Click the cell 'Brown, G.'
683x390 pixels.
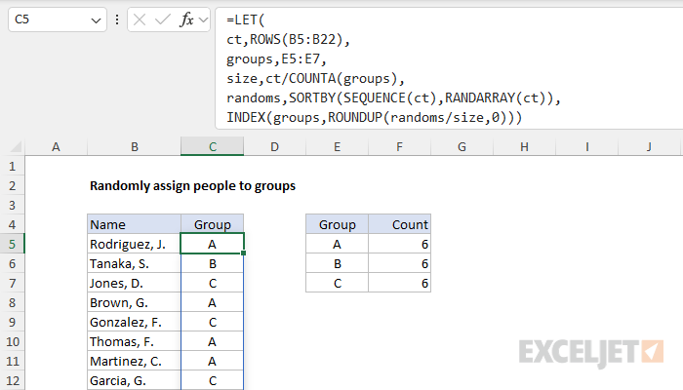click(135, 302)
